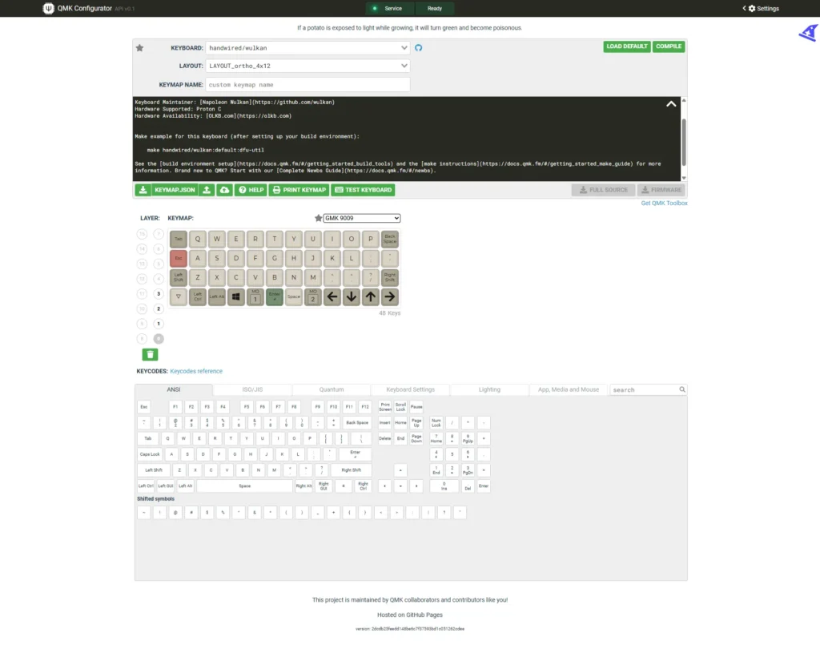Click the PRINT KEYMAP button
Image resolution: width=820 pixels, height=661 pixels.
(299, 190)
